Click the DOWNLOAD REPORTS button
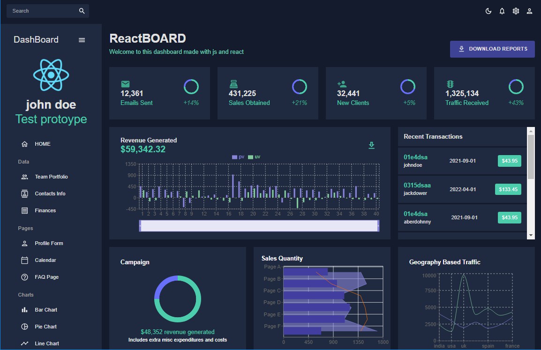Image resolution: width=541 pixels, height=350 pixels. point(492,49)
